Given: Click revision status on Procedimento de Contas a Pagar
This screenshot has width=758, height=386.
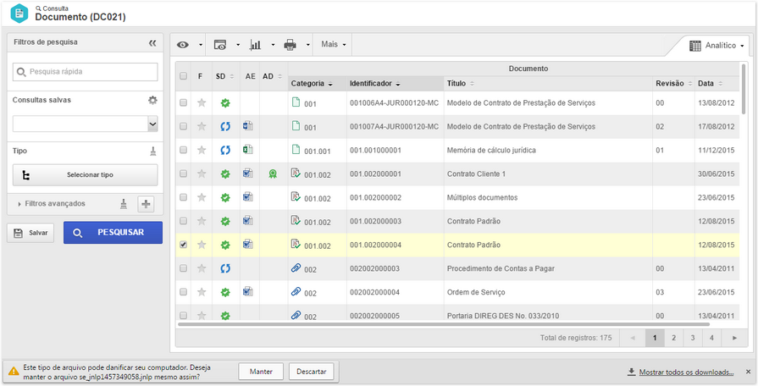Looking at the screenshot, I should click(225, 268).
